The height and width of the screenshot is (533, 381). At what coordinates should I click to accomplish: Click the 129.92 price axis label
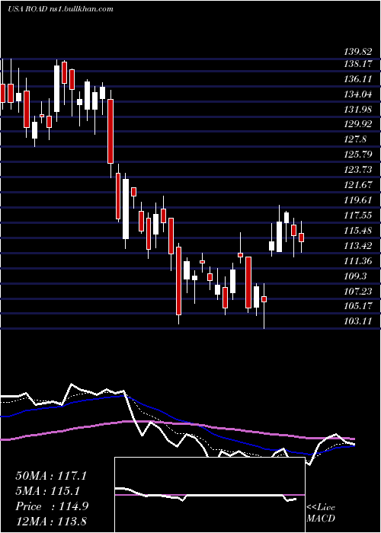358,124
